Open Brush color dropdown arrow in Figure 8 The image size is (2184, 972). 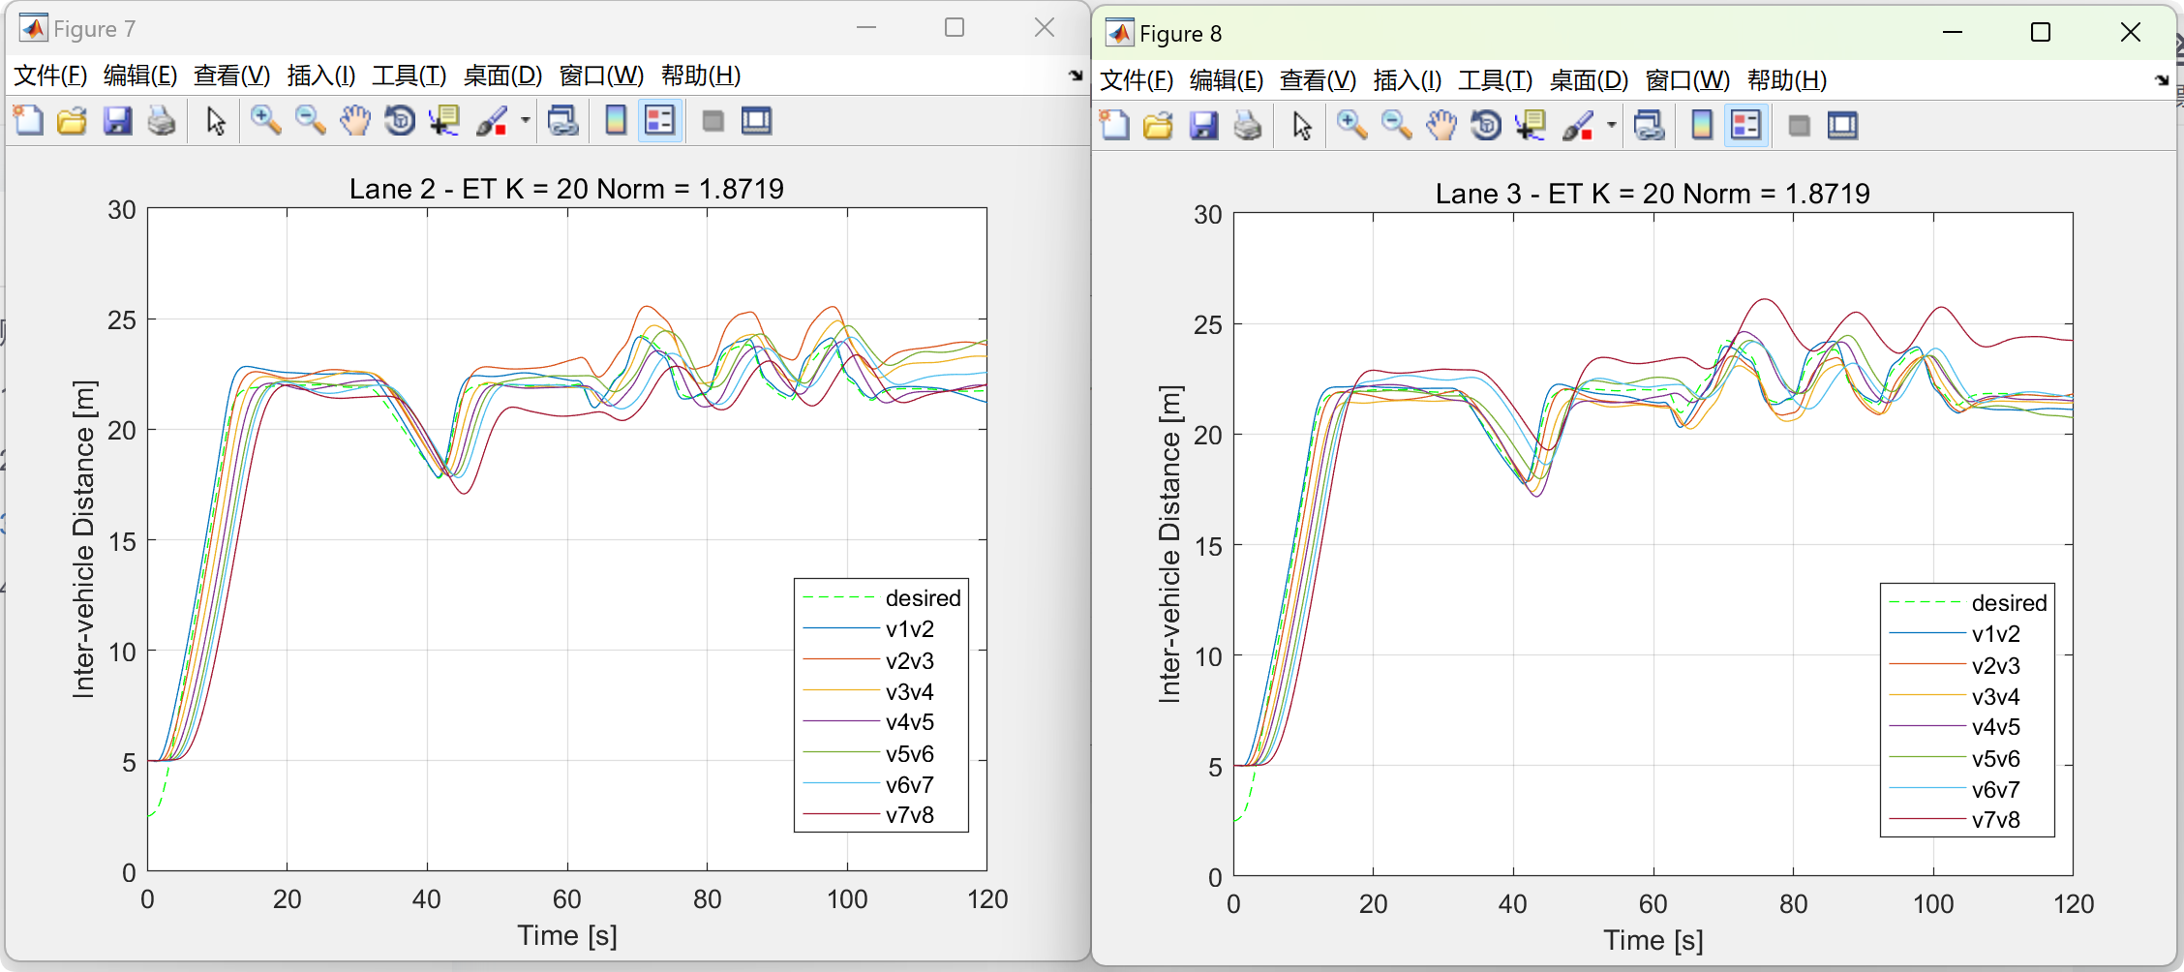pos(1611,126)
